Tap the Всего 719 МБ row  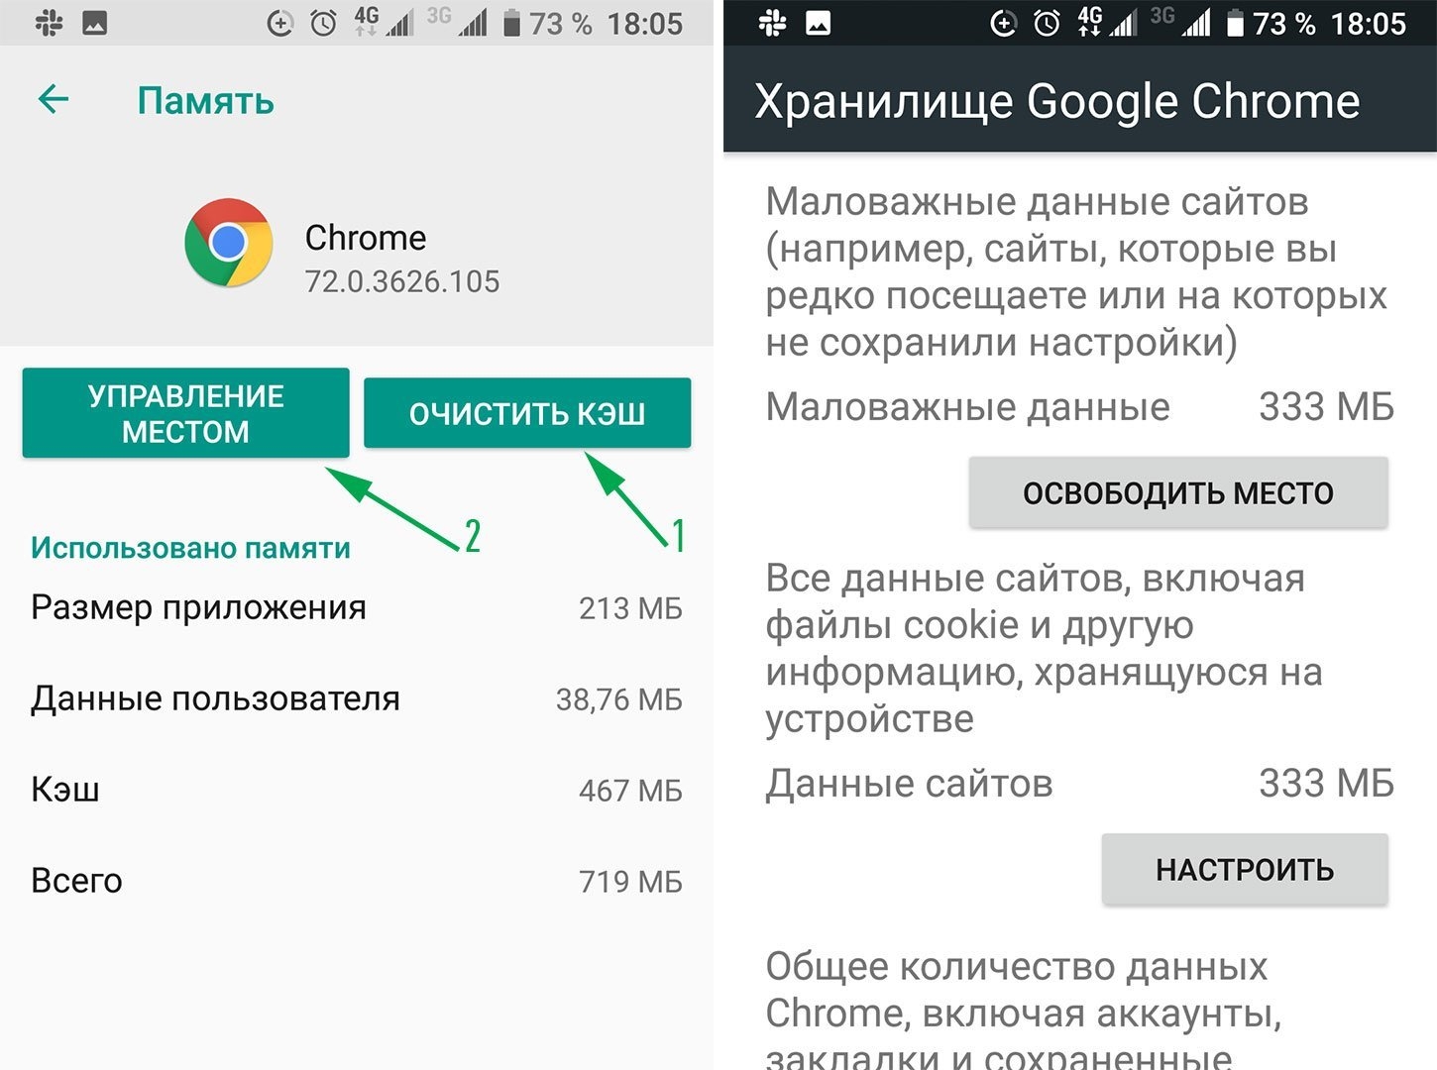pyautogui.click(x=357, y=881)
